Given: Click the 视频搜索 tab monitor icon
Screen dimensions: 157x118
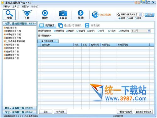Looking at the screenshot, I should [x=41, y=25].
